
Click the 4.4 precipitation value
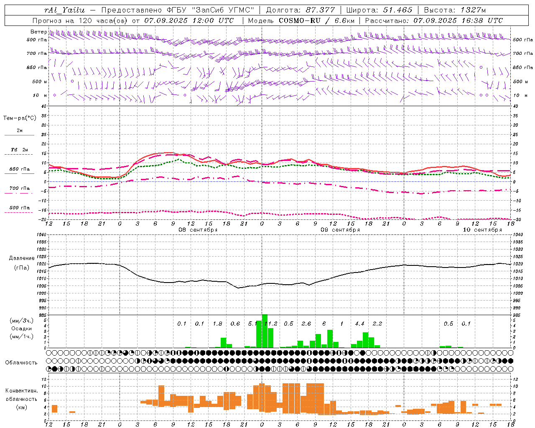(359, 324)
